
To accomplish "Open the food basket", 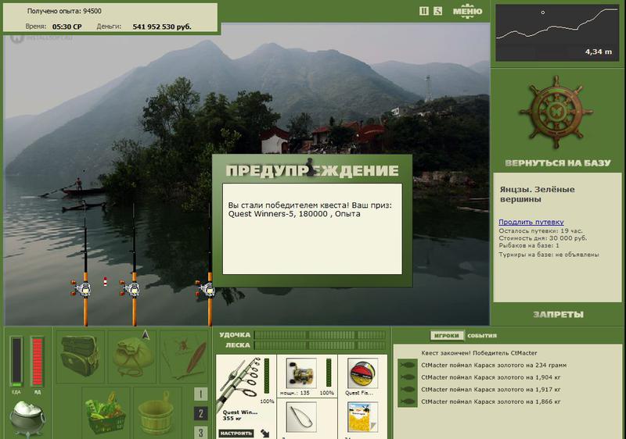I will (x=106, y=412).
